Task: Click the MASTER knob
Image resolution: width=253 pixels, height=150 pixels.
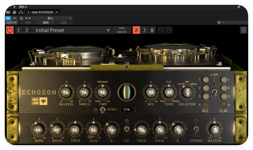Action: click(214, 129)
